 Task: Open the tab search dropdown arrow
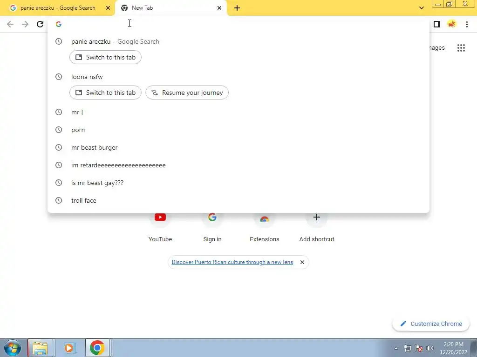coord(421,8)
